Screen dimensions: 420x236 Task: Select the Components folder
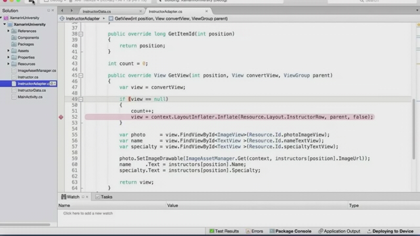pos(28,38)
